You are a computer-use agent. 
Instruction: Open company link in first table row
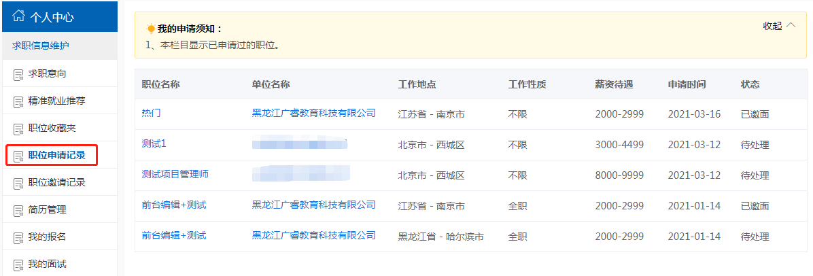point(313,114)
